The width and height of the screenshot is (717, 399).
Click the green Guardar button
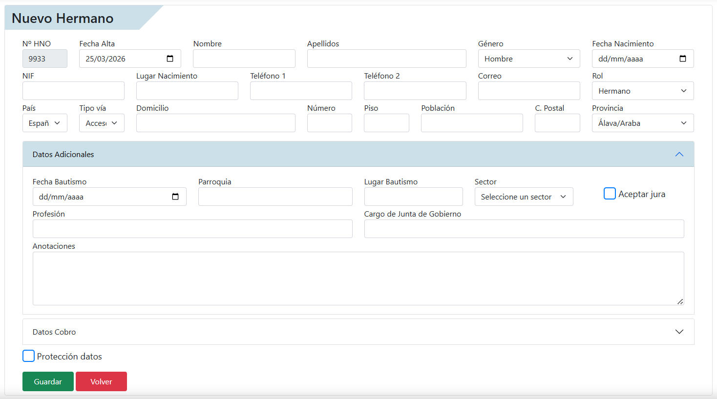tap(48, 381)
